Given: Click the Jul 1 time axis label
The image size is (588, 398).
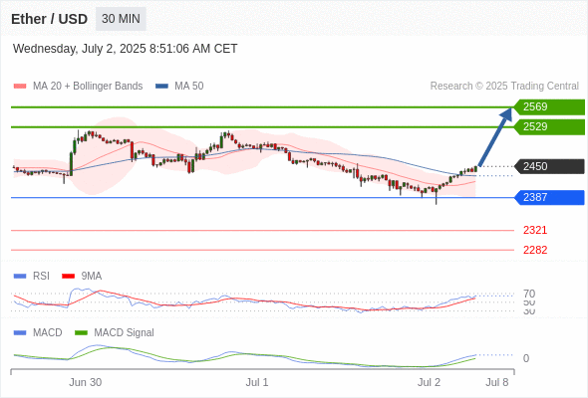Looking at the screenshot, I should tap(257, 382).
